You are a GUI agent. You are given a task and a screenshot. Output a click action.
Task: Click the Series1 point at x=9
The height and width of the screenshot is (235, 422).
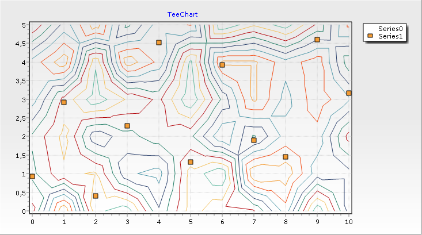click(317, 40)
